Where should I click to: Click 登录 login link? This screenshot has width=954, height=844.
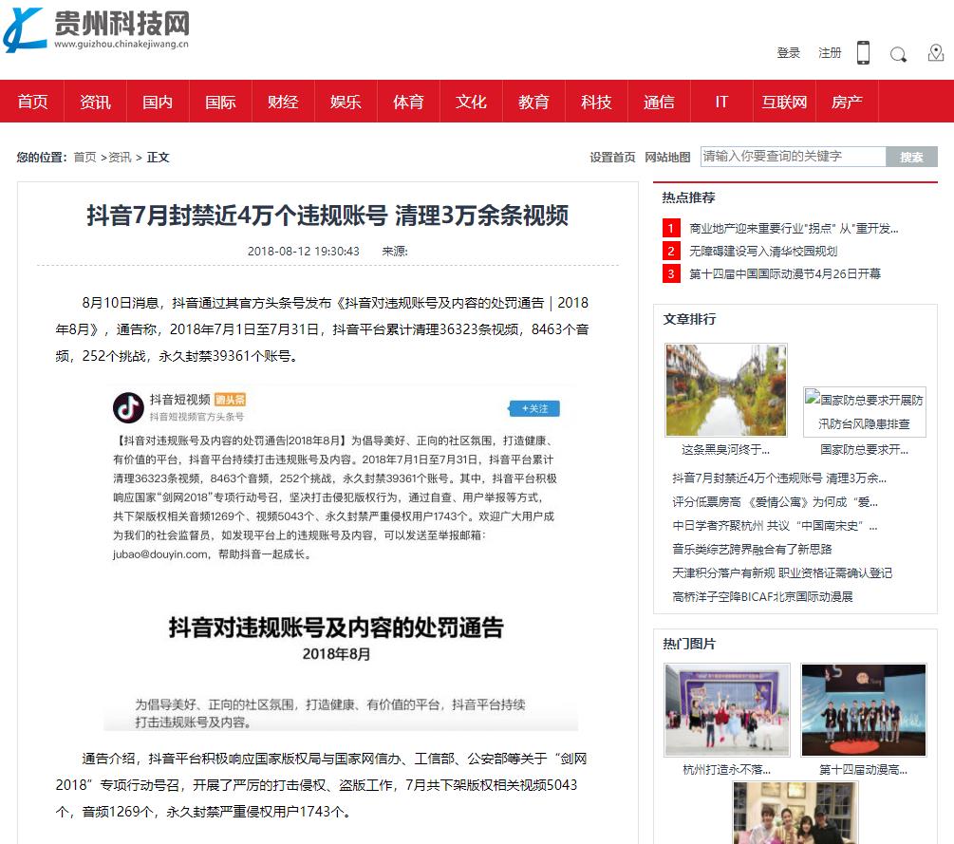(789, 53)
